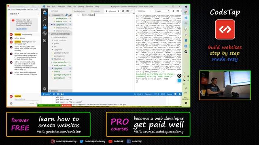Viewport: 259px width, 145px height.
Task: Click the master branch in status bar
Action: [x=47, y=94]
